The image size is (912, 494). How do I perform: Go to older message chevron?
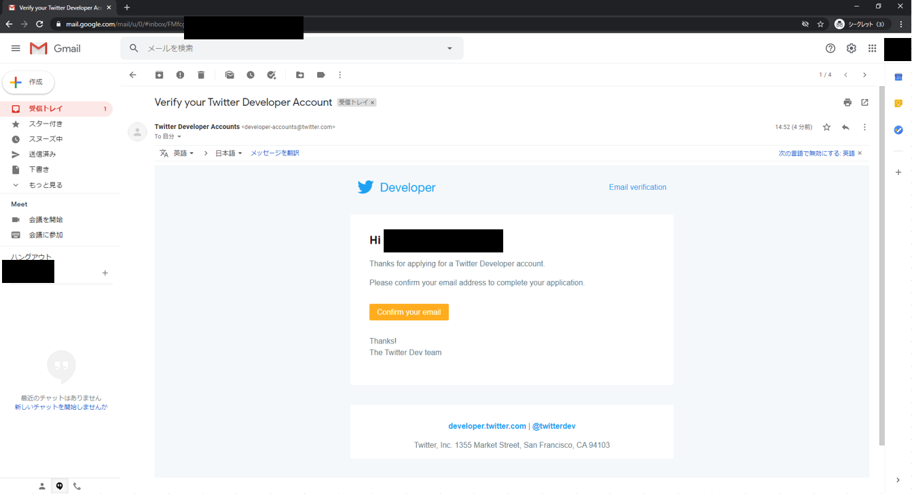click(x=864, y=75)
